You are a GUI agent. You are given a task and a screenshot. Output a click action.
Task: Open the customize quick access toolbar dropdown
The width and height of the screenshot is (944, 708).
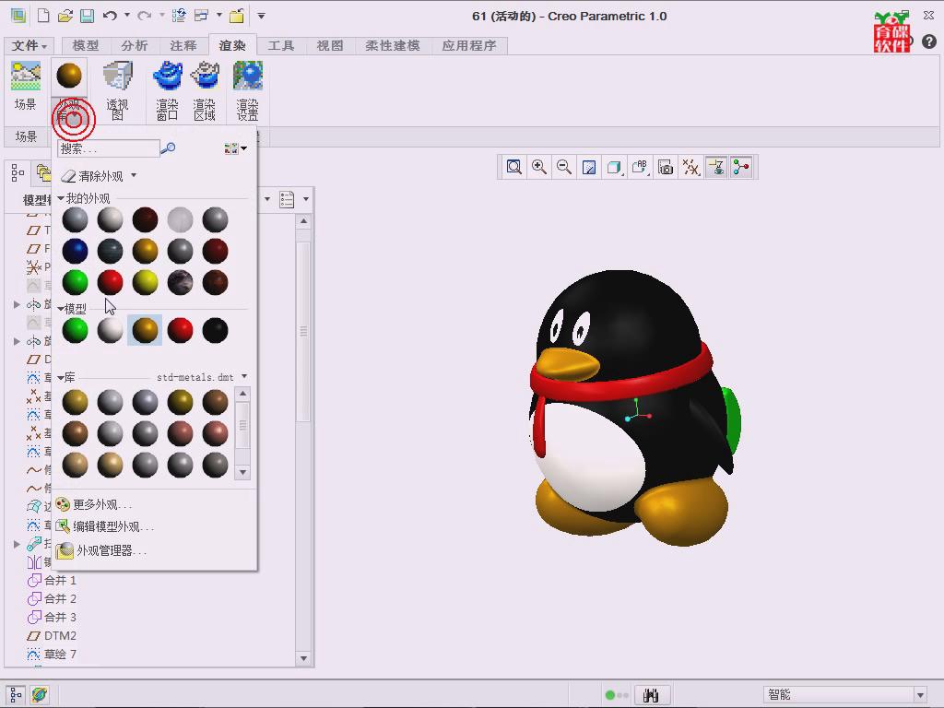coord(261,16)
